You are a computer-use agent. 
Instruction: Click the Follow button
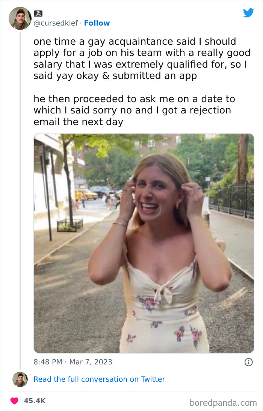tap(97, 23)
